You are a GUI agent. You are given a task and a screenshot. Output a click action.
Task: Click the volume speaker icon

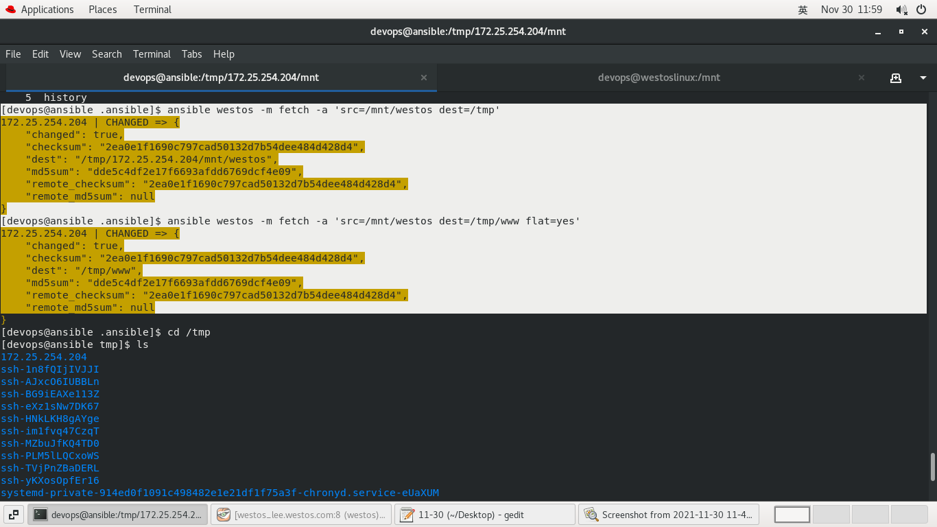[x=901, y=10]
